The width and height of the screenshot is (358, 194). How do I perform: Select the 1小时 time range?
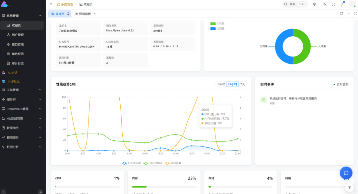pyautogui.click(x=221, y=84)
